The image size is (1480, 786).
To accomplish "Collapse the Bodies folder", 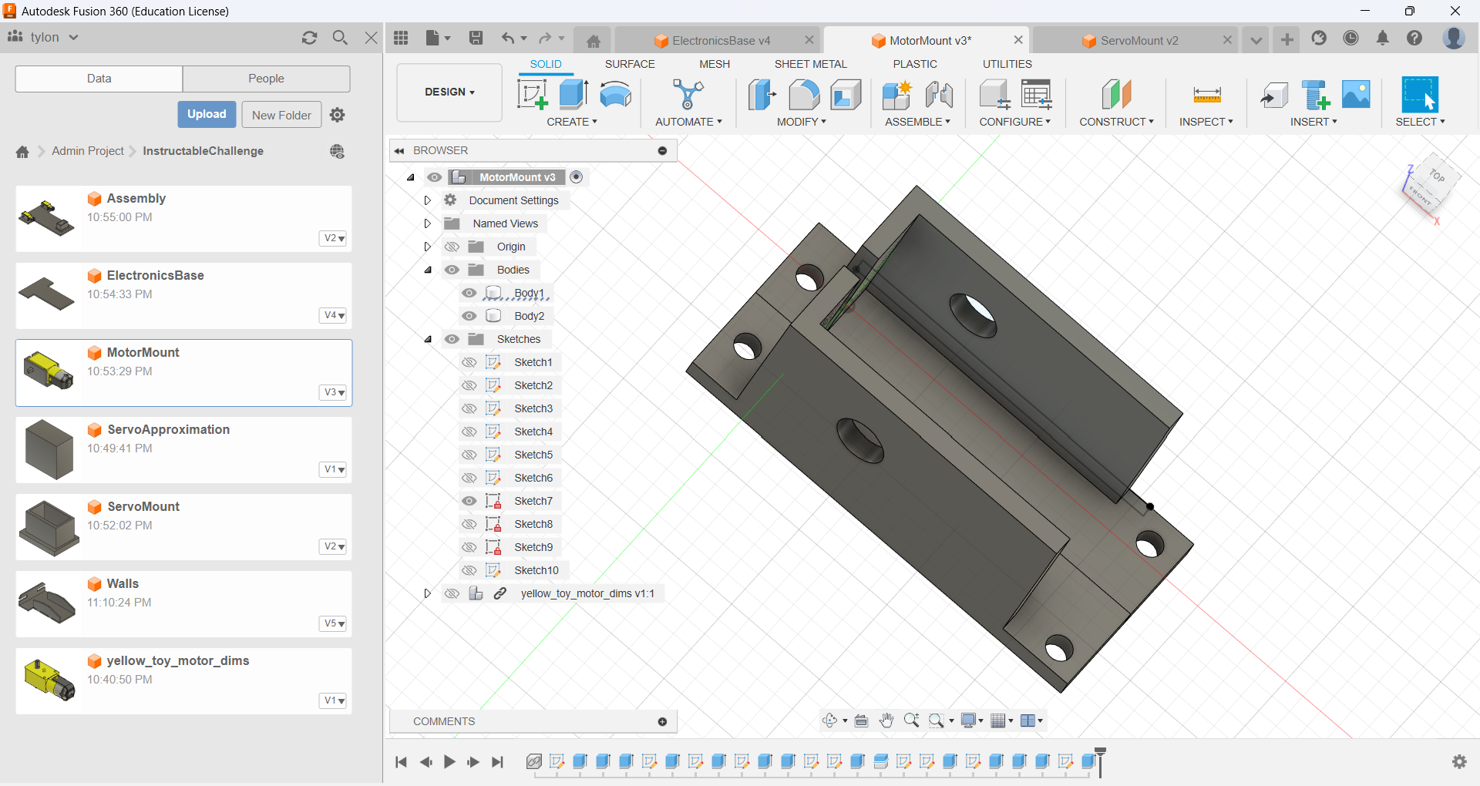I will tap(428, 270).
